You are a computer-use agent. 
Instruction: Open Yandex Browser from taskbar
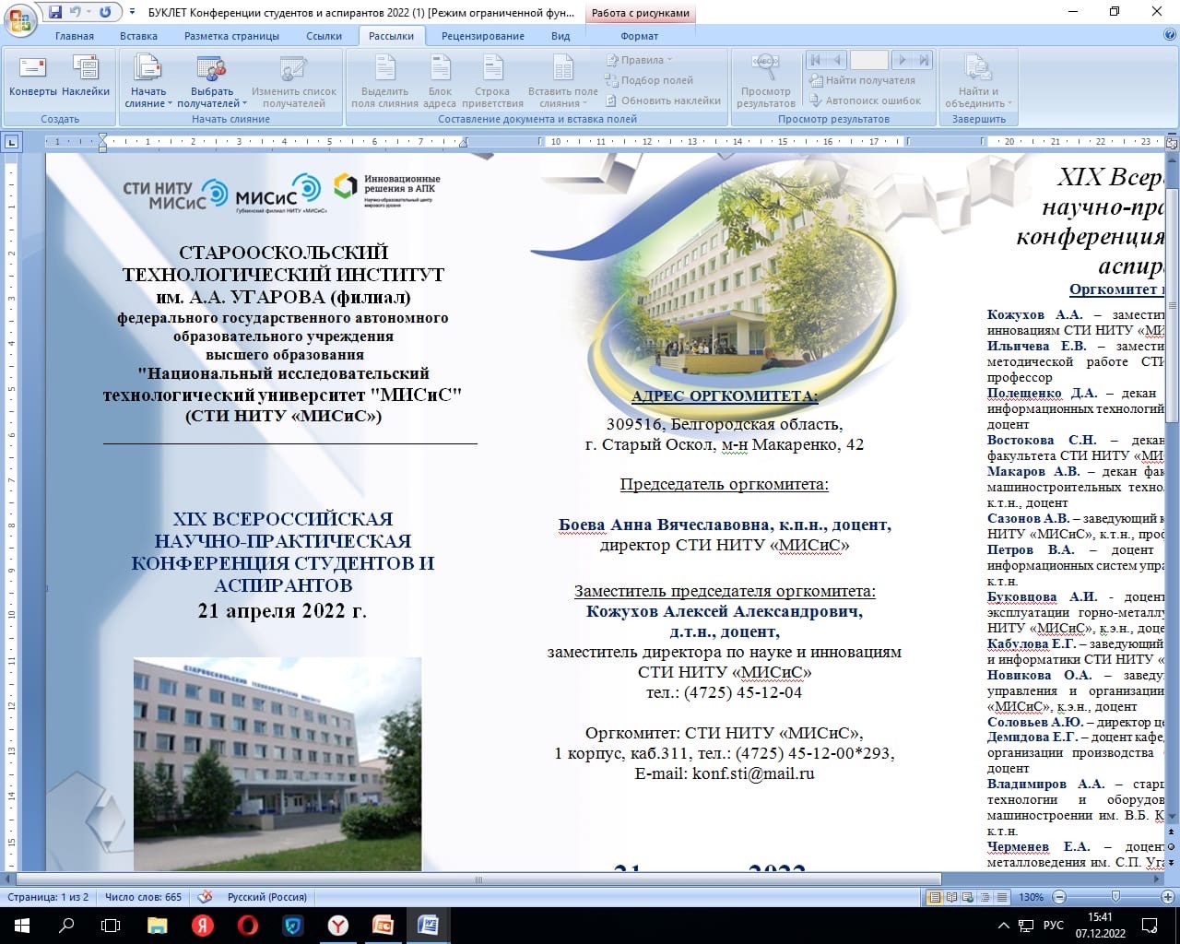(x=337, y=925)
